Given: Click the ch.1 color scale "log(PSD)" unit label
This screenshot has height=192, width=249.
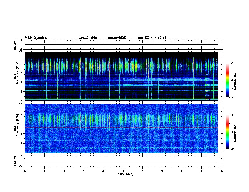Looking at the screenshot, I should [x=235, y=82].
